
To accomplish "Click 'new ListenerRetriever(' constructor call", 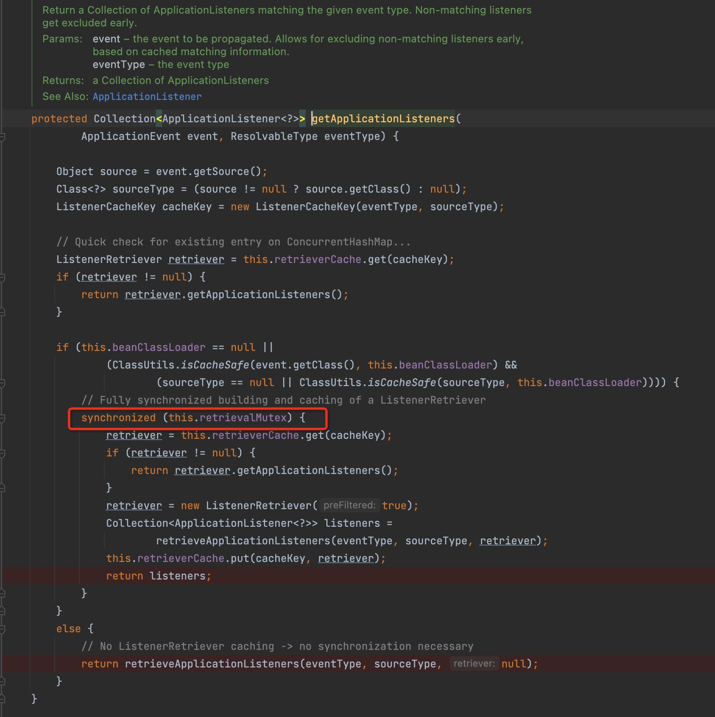I will (x=250, y=506).
